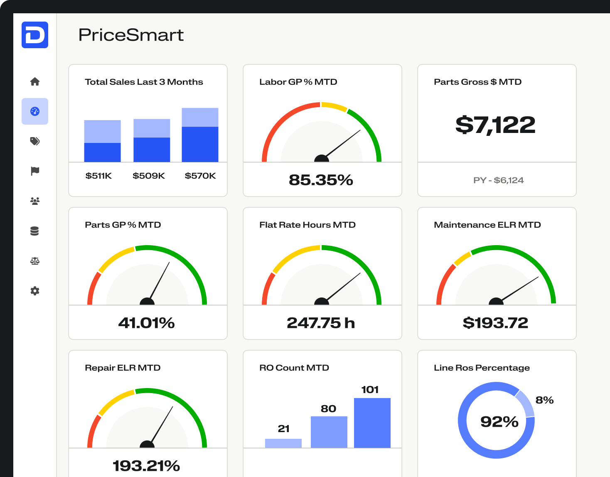Click the 8% donut label
The height and width of the screenshot is (477, 610).
[544, 400]
